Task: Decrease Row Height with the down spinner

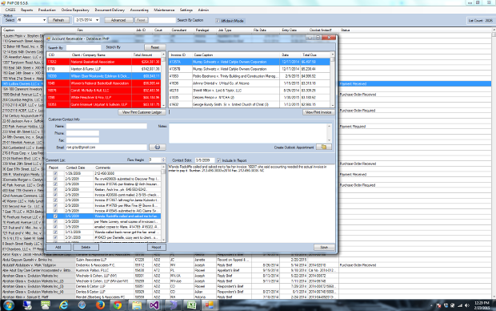Action: click(x=163, y=161)
